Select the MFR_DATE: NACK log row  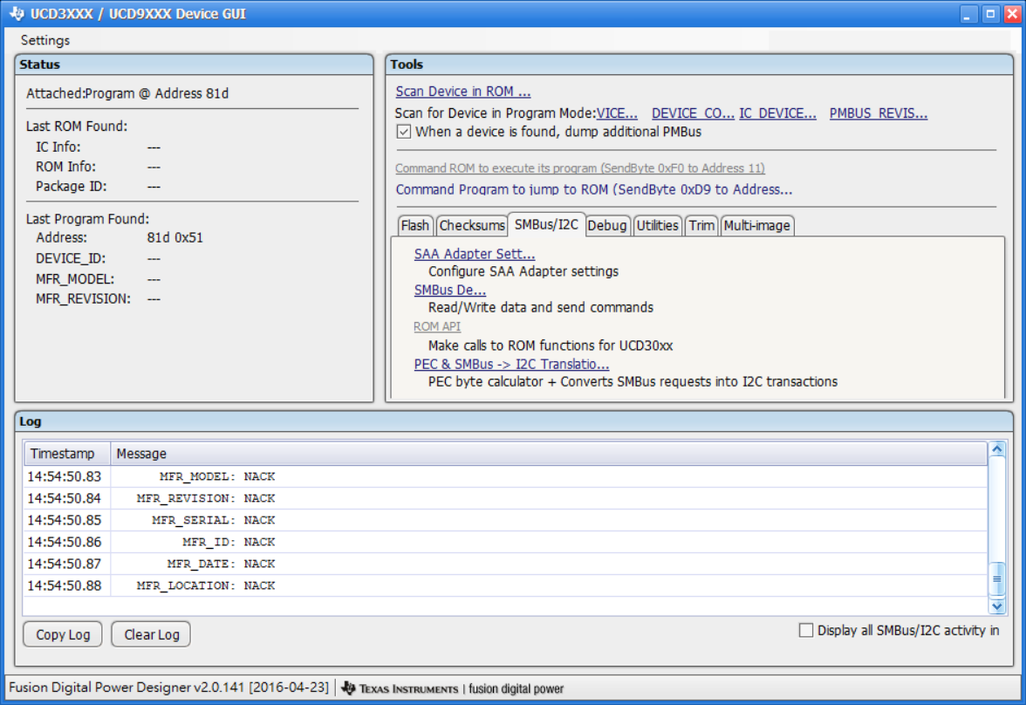point(505,564)
